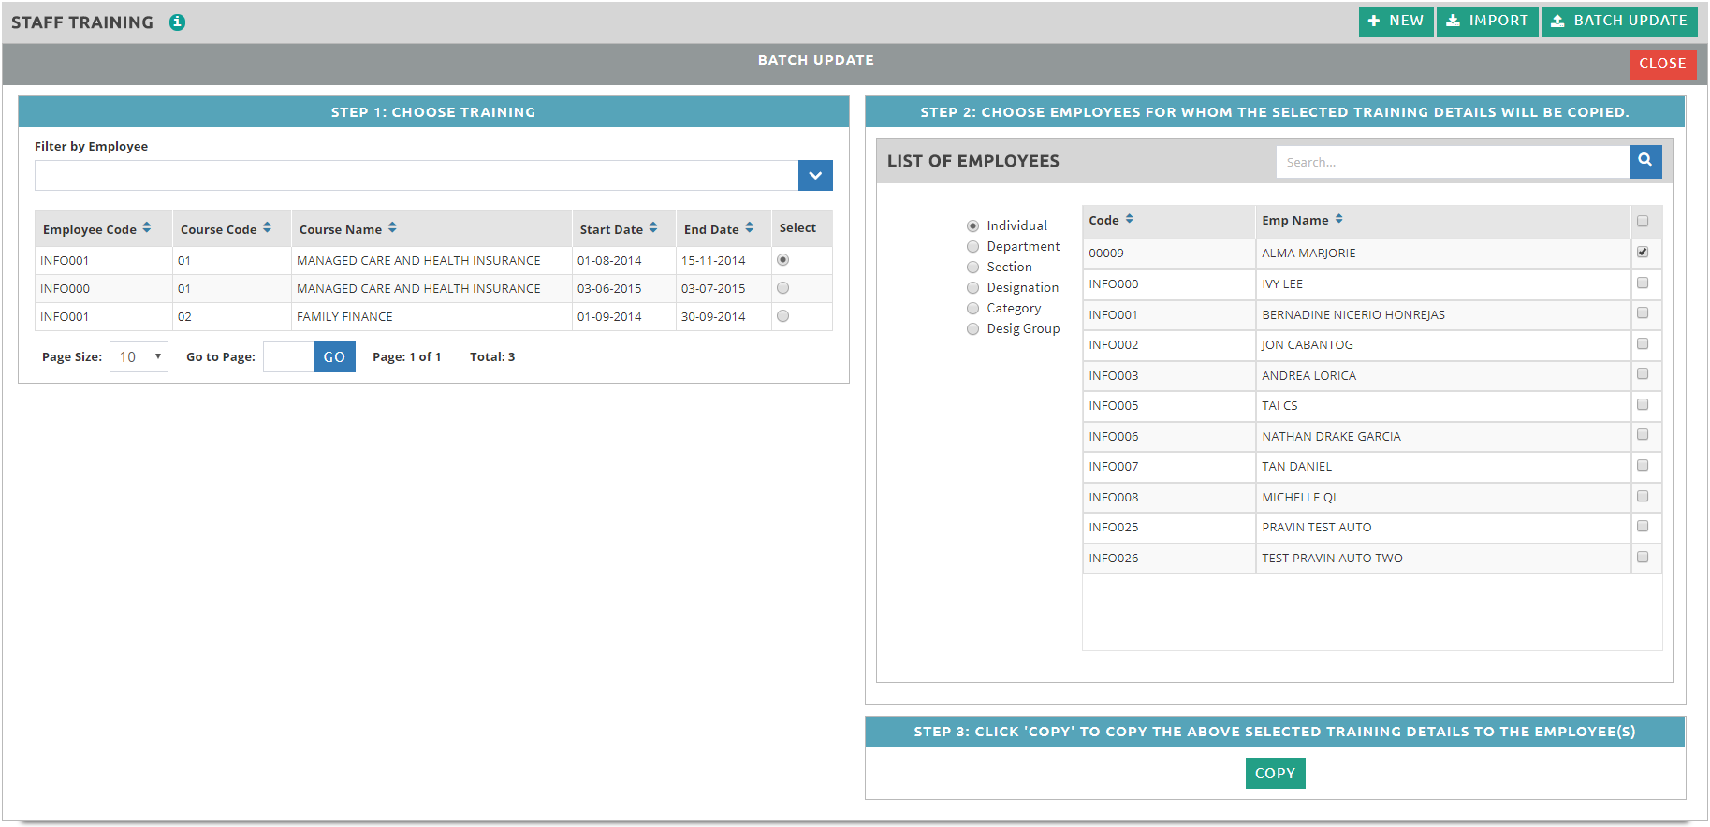Toggle the select-all employees header checkbox
The width and height of the screenshot is (1710, 827).
click(1642, 222)
